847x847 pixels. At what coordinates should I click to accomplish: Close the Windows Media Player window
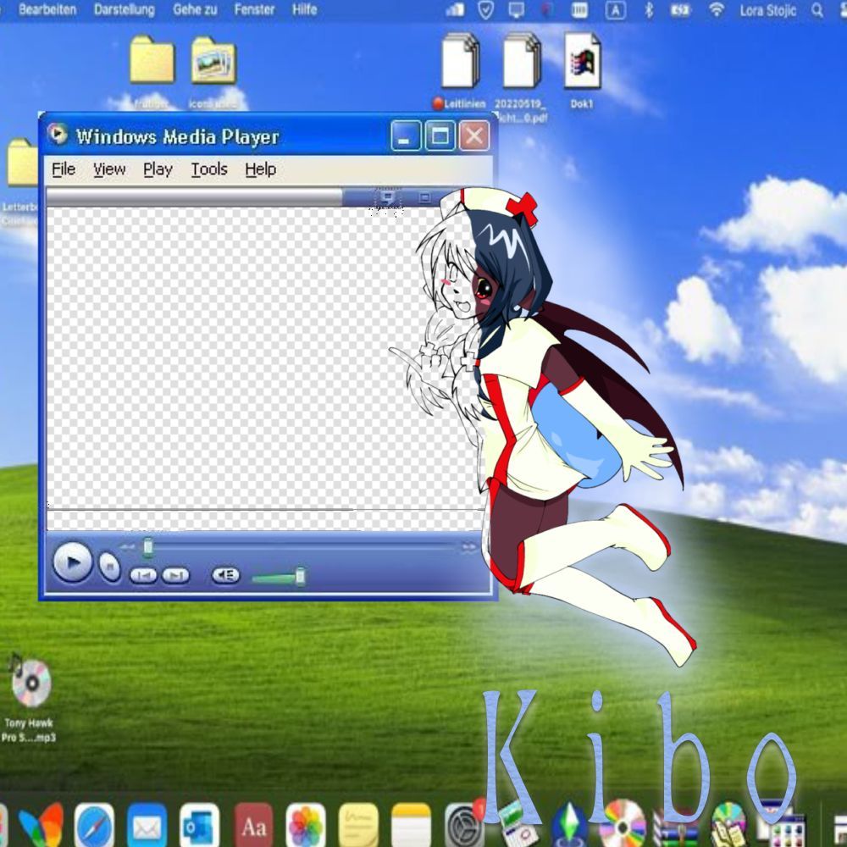(x=474, y=136)
